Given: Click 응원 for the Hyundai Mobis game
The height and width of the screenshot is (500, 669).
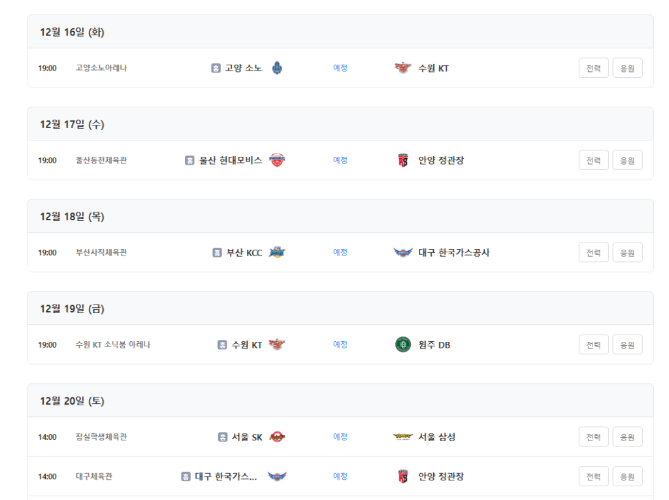Looking at the screenshot, I should click(x=627, y=159).
